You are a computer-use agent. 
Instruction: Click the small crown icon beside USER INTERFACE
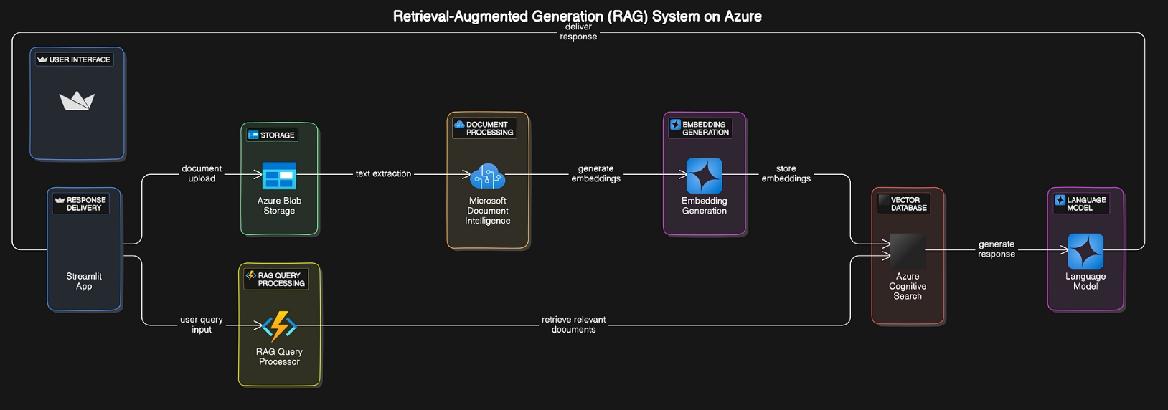point(42,59)
